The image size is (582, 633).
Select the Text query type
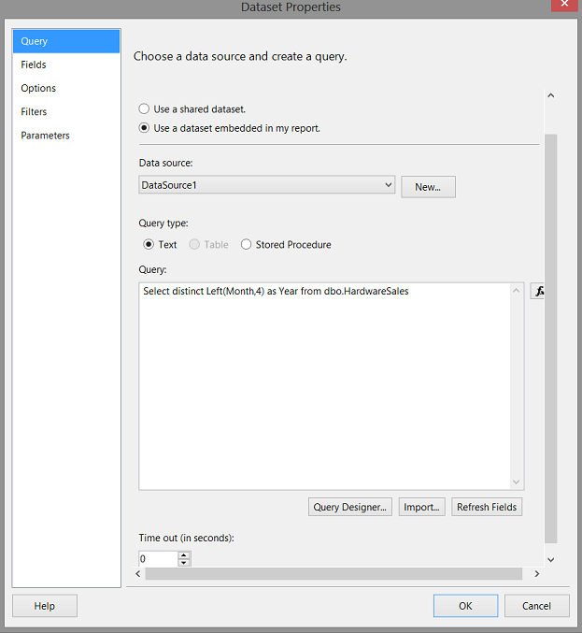pos(160,245)
